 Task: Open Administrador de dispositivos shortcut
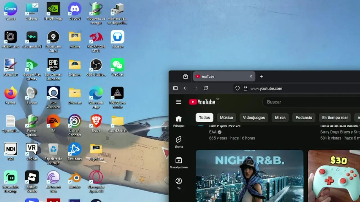coord(117,13)
